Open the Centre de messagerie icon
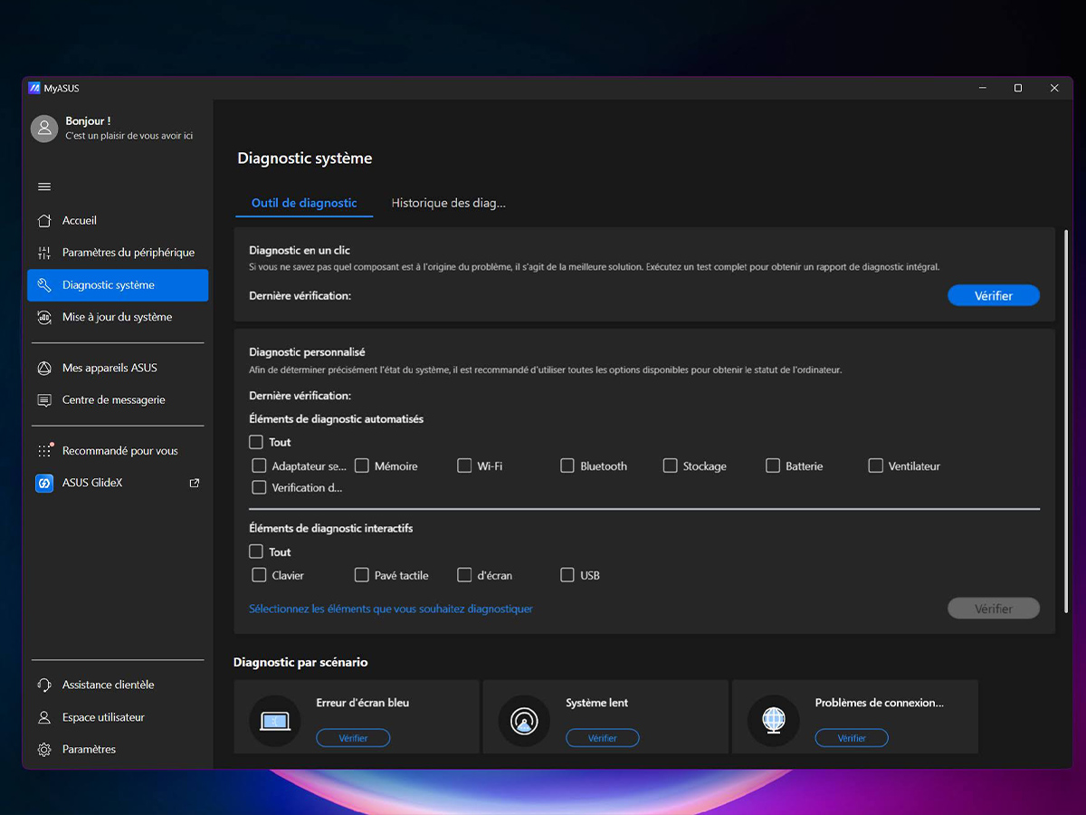 coord(43,400)
